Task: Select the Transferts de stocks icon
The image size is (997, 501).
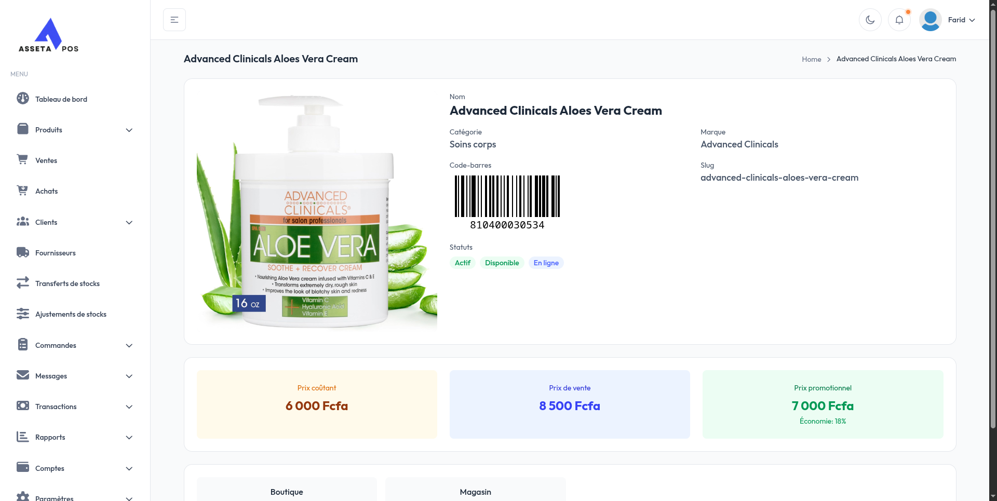Action: pos(23,282)
